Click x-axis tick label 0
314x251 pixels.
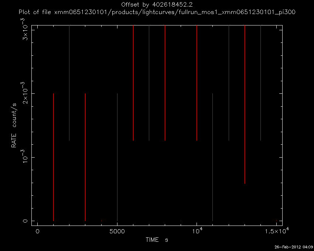(x=37, y=231)
